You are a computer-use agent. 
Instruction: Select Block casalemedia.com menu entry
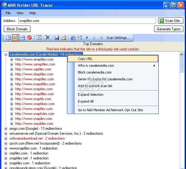point(113,72)
